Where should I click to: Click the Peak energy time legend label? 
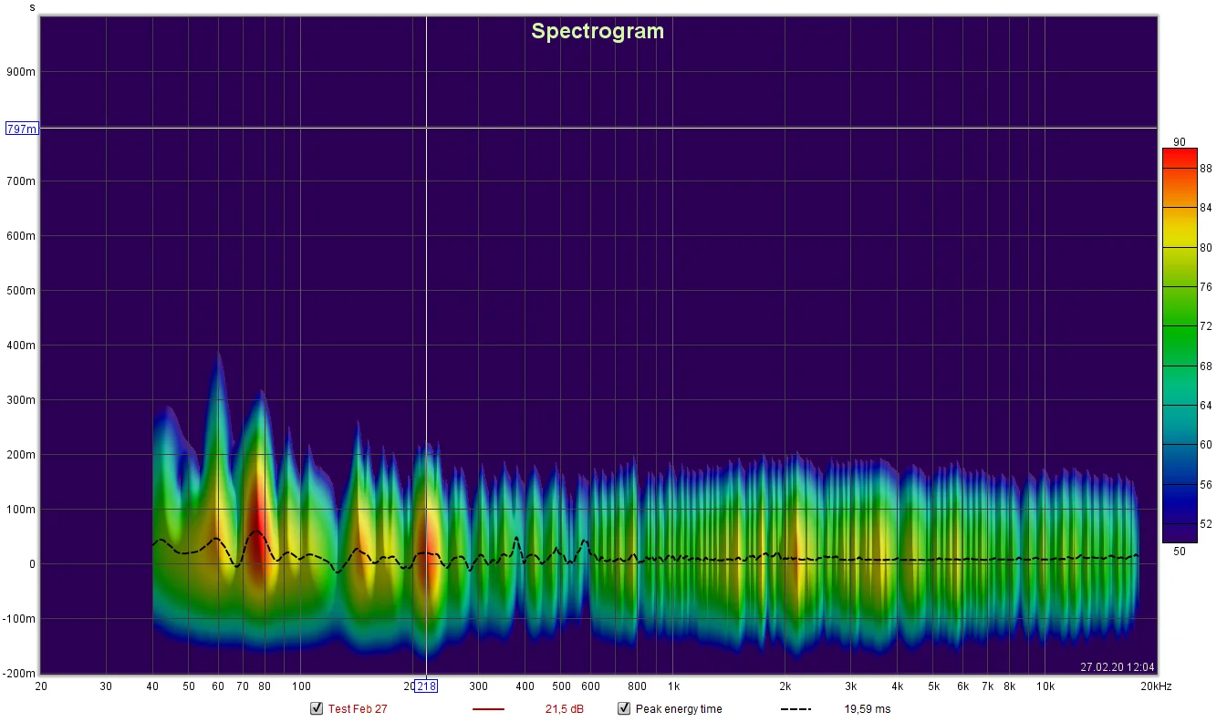tap(679, 709)
